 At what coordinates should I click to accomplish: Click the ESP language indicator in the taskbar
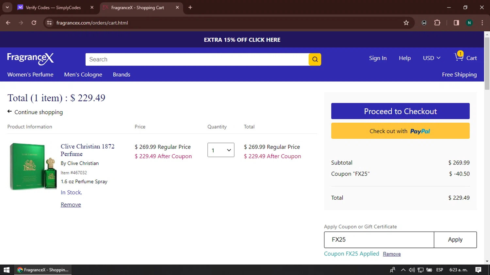pyautogui.click(x=440, y=270)
